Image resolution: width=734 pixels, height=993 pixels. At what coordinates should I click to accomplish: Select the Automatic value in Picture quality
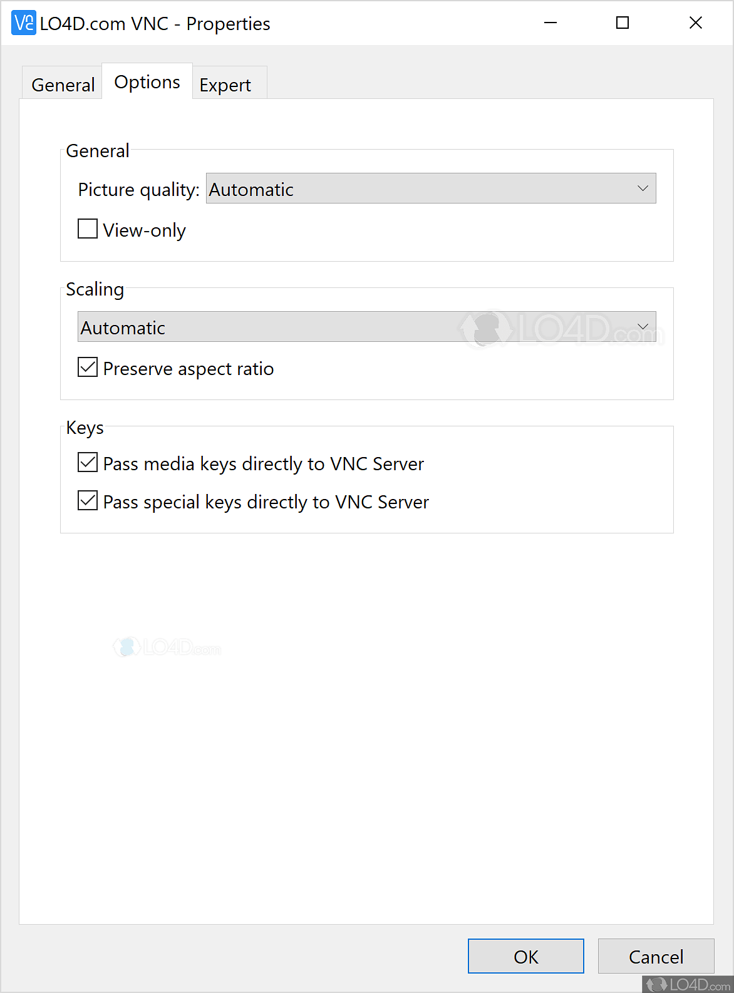coord(376,188)
